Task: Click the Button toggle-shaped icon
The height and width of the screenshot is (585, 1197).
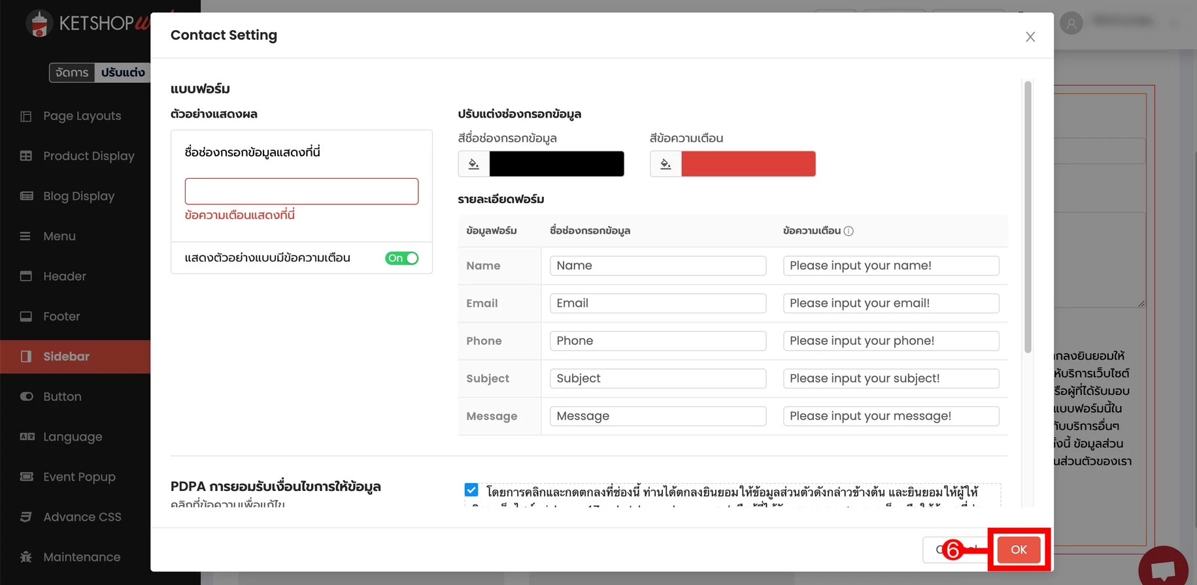Action: pos(26,396)
